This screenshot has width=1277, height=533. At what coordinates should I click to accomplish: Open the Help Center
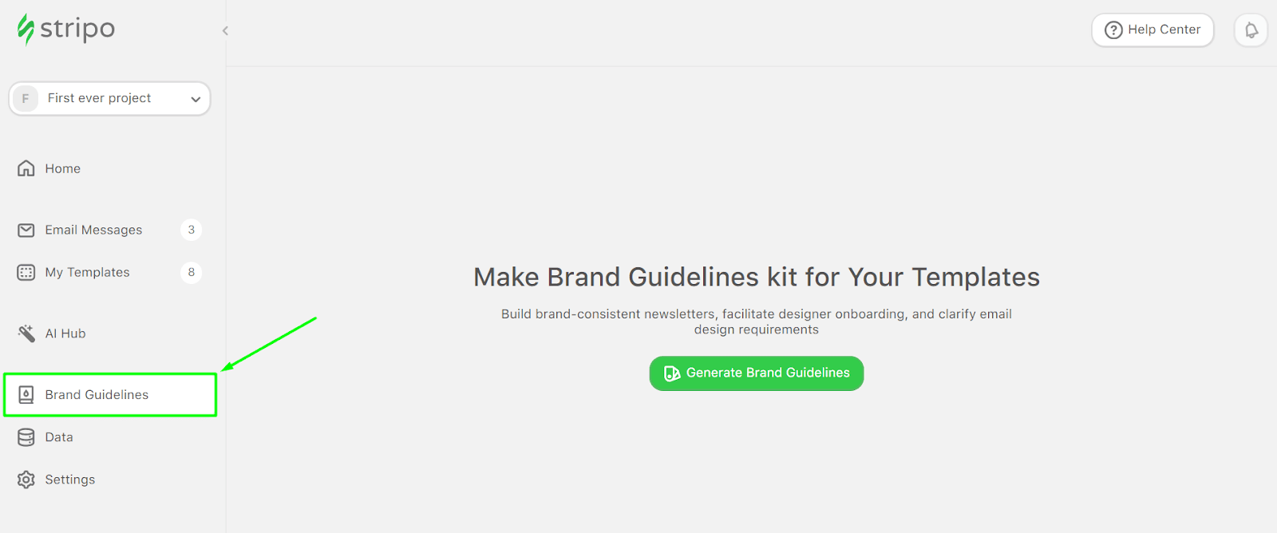[1152, 30]
